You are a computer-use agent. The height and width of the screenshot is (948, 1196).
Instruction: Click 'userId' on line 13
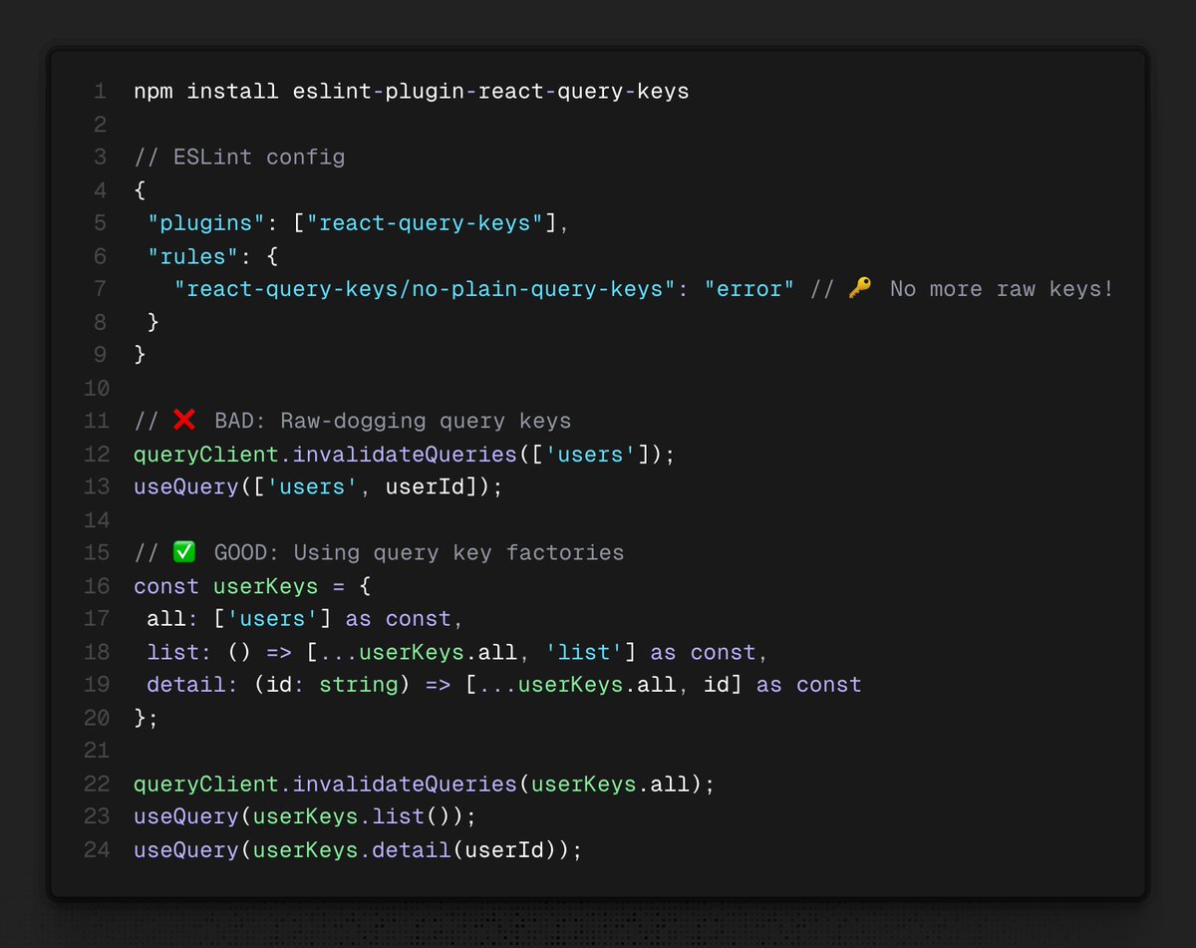click(426, 486)
